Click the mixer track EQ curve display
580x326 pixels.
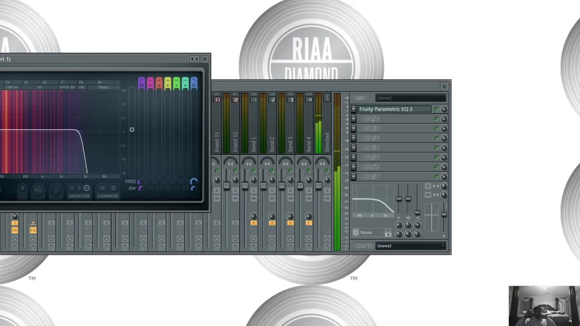[x=372, y=201]
